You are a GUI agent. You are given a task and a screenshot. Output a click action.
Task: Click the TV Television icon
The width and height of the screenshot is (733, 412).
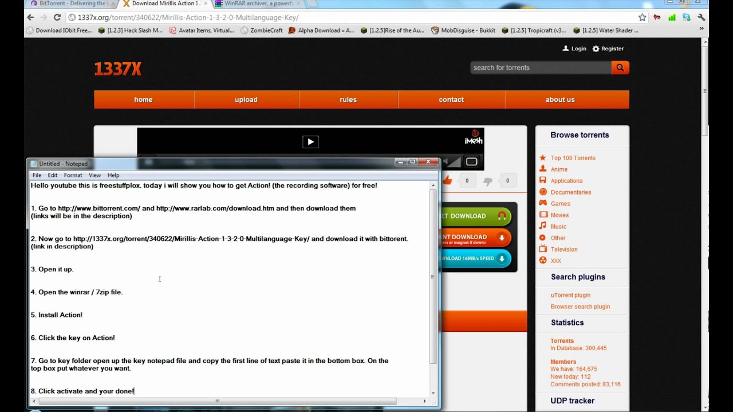click(x=542, y=249)
